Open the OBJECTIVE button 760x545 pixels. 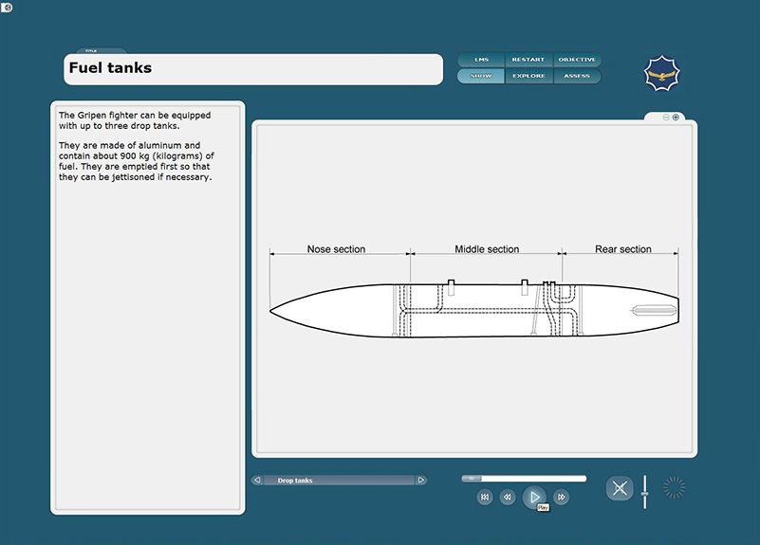click(x=577, y=60)
